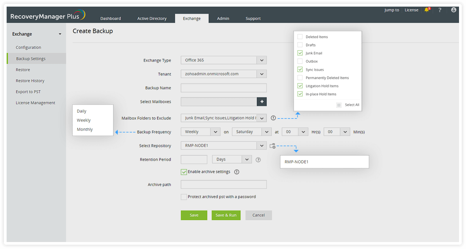Image resolution: width=466 pixels, height=249 pixels.
Task: Open the Admin tab
Action: 223,18
